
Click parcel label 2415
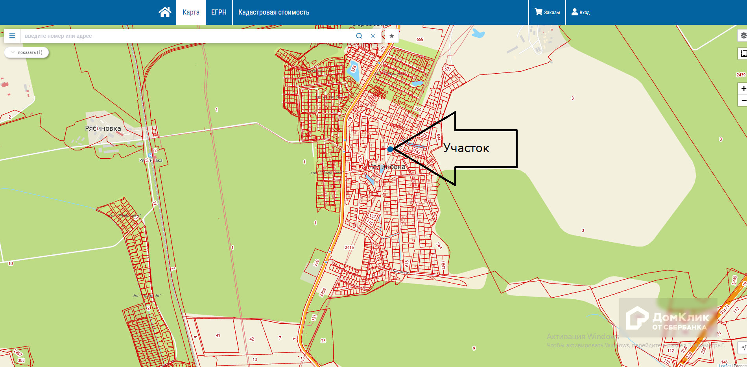tap(349, 248)
